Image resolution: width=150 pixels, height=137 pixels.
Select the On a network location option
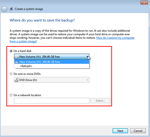(x=11, y=95)
